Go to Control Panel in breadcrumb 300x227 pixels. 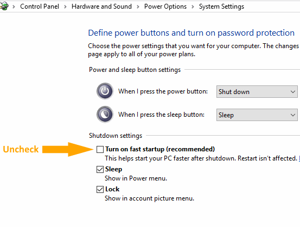(40, 6)
